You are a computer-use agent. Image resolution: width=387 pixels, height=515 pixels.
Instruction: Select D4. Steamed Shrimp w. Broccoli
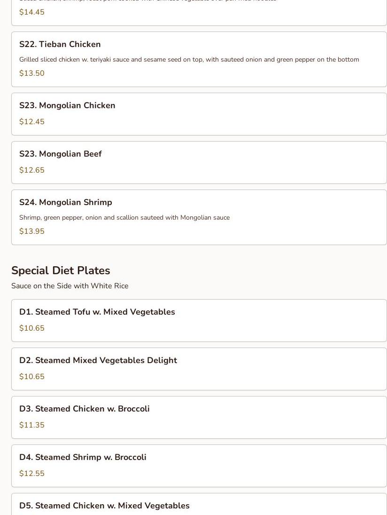(83, 457)
